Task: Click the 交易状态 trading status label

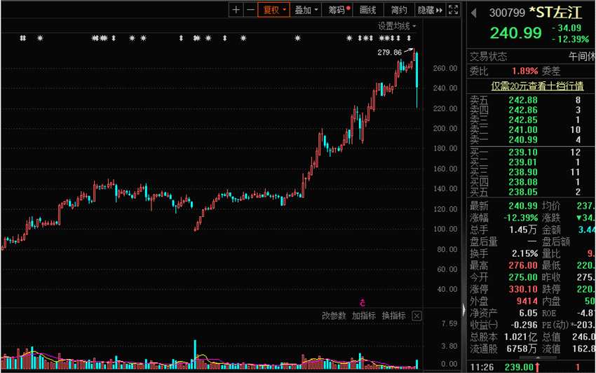Action: [488, 57]
